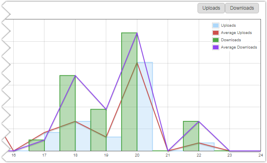Click the x-axis label 23
Image resolution: width=267 pixels, height=163 pixels.
tap(230, 155)
